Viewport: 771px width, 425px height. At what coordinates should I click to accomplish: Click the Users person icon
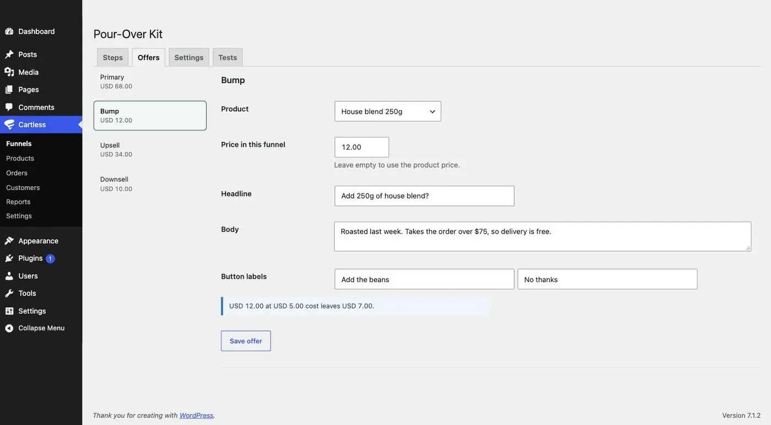click(x=9, y=276)
